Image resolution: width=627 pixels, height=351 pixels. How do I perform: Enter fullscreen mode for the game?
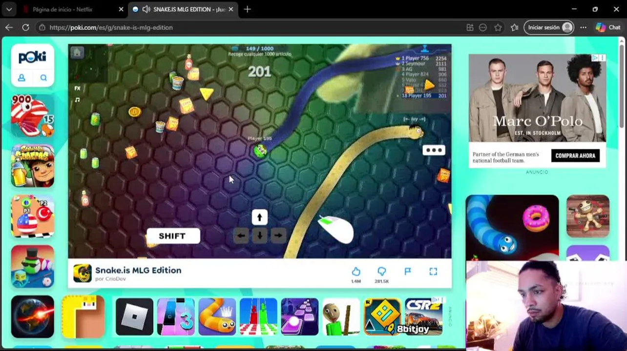[x=433, y=272]
